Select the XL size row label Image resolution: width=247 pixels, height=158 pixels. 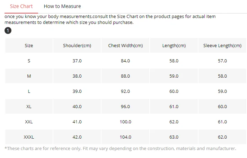29,106
